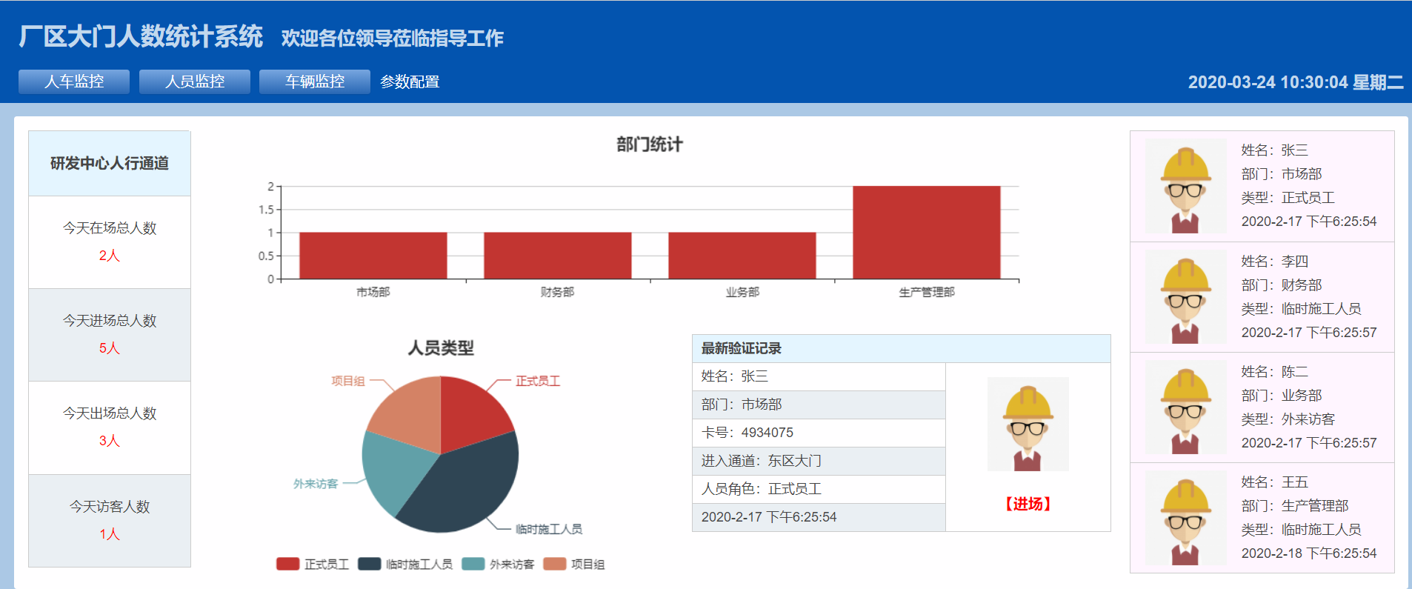1412x589 pixels.
Task: Click the 今天在场总人数 statistic card
Action: pos(110,242)
